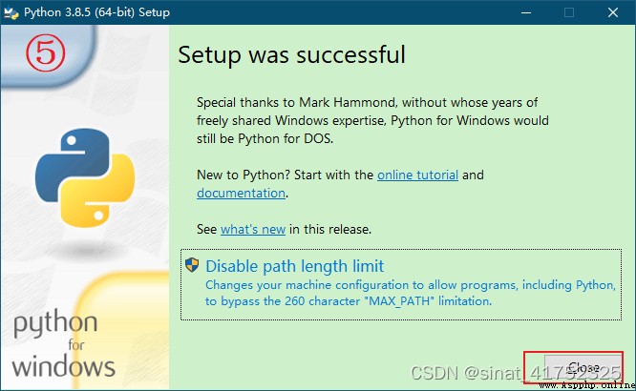
Task: Click the installer icon in title bar
Action: tap(11, 13)
